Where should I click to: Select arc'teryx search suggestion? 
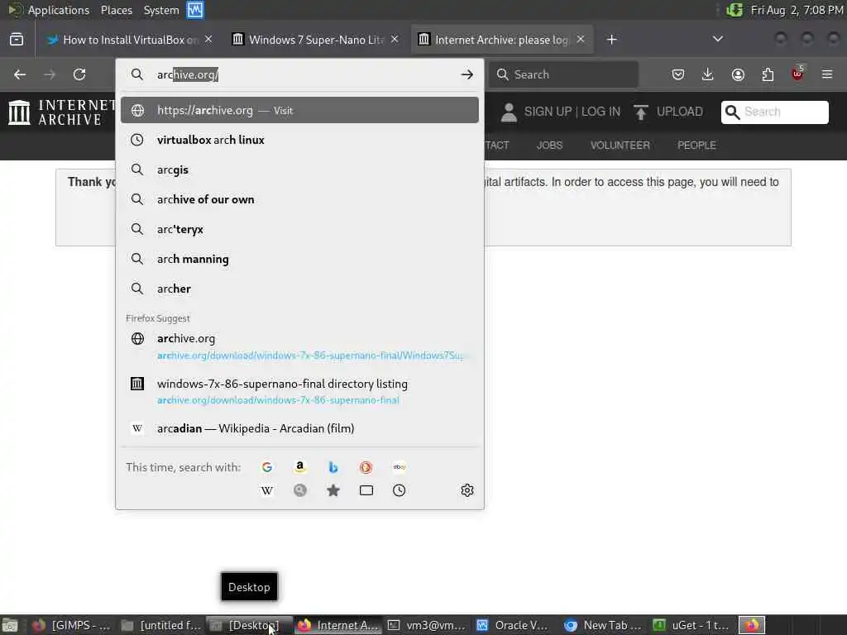(299, 229)
